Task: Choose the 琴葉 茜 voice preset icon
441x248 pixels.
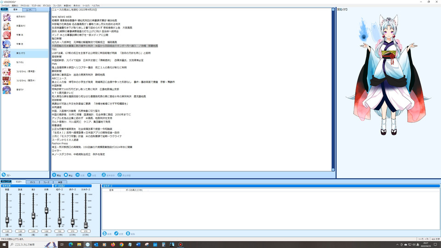Action: (x=6, y=35)
